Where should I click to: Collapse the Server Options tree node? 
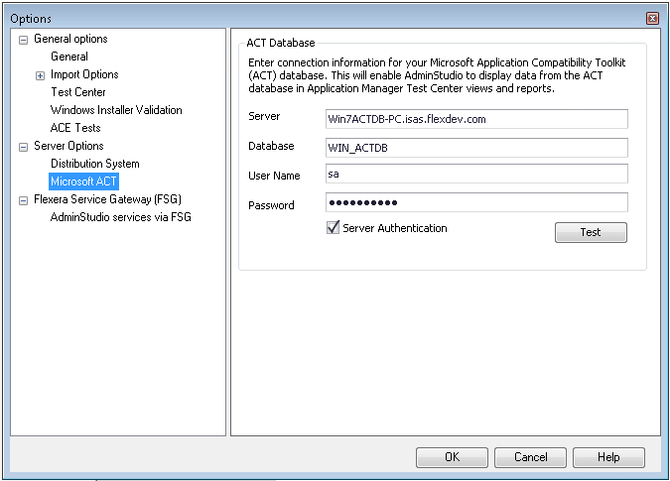coord(23,147)
